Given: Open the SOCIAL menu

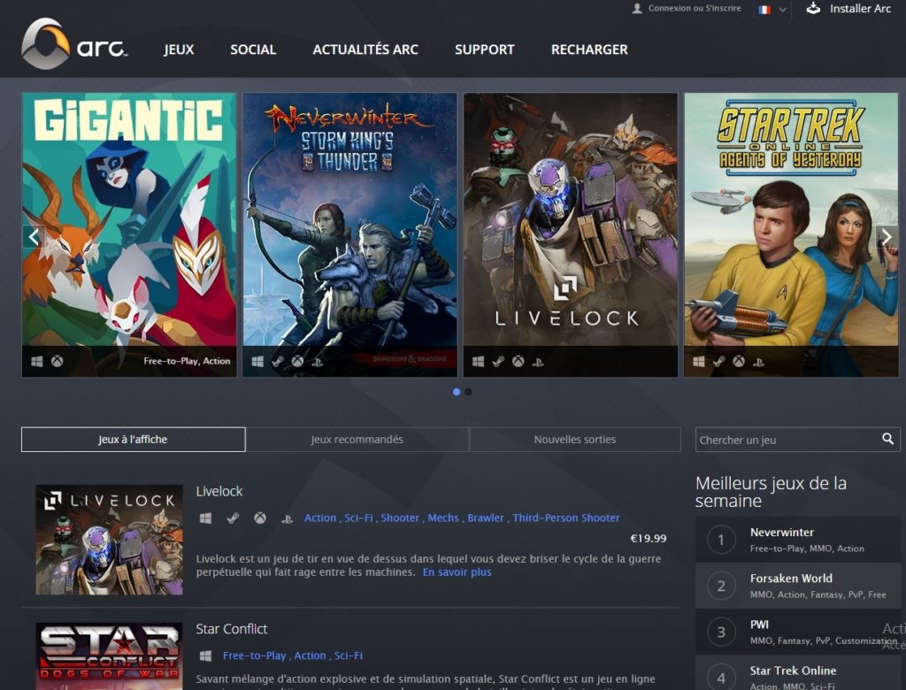Looking at the screenshot, I should (252, 50).
